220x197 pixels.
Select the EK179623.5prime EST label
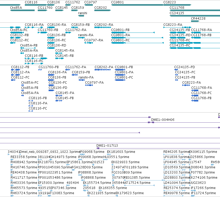[130, 193]
